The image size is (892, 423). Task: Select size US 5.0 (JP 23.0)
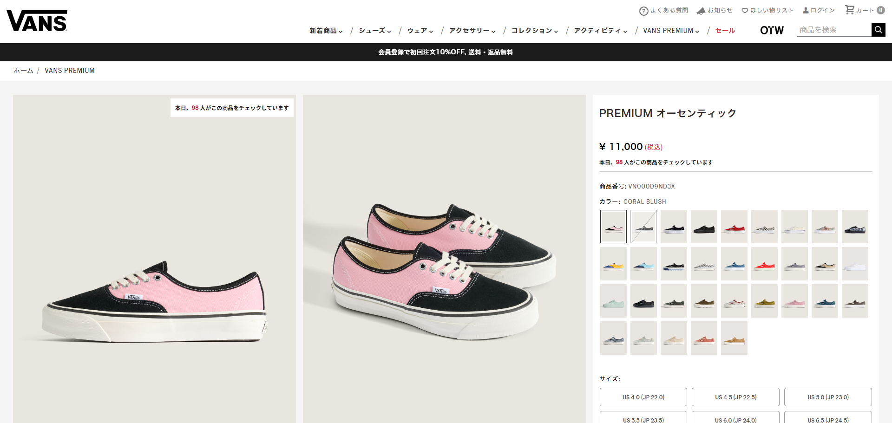pyautogui.click(x=828, y=397)
